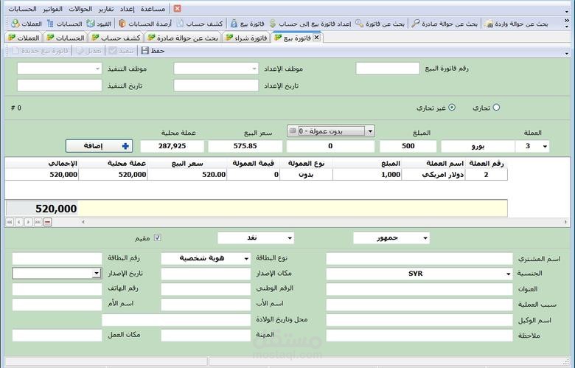Click the دولار امريكي table cell
Screen dimensions: 575x368
pyautogui.click(x=433, y=175)
